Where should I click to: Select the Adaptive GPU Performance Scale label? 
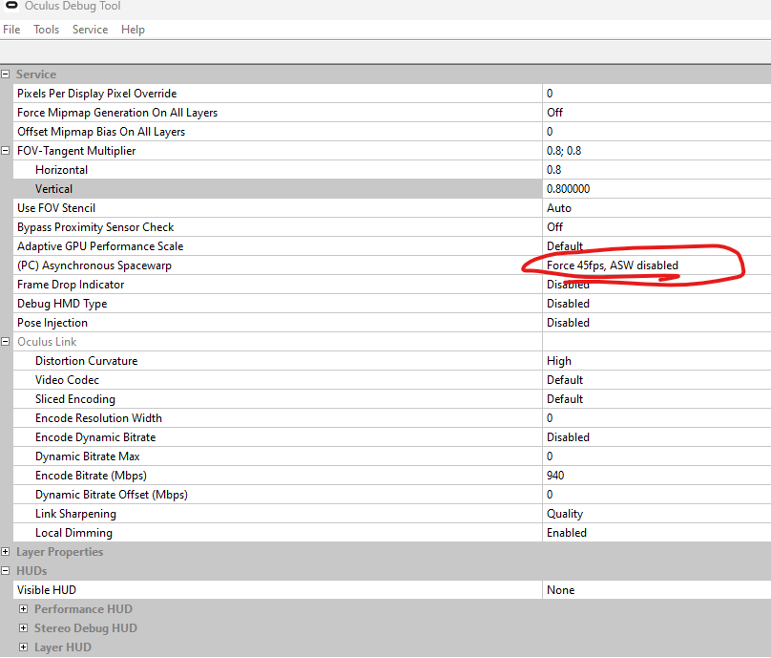tap(100, 246)
